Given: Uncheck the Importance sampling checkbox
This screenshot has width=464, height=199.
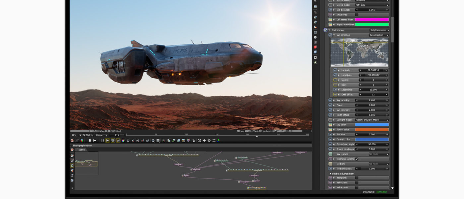Looking at the screenshot, I should [x=357, y=159].
